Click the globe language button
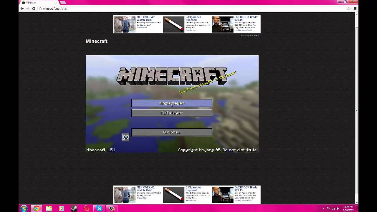Viewport: 377px width, 212px height. [x=126, y=137]
